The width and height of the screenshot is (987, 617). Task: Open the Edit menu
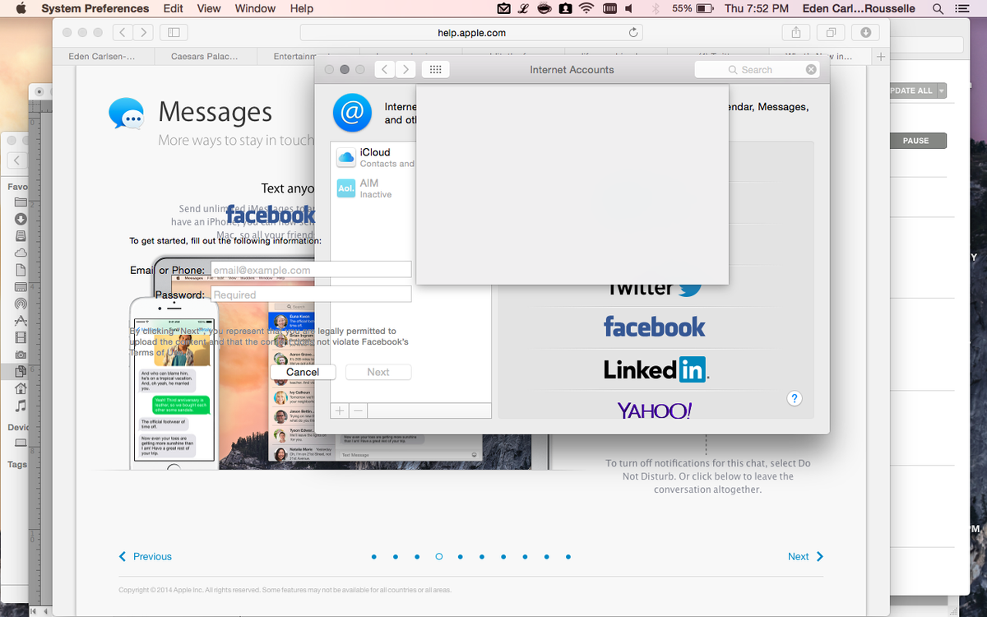(x=173, y=8)
